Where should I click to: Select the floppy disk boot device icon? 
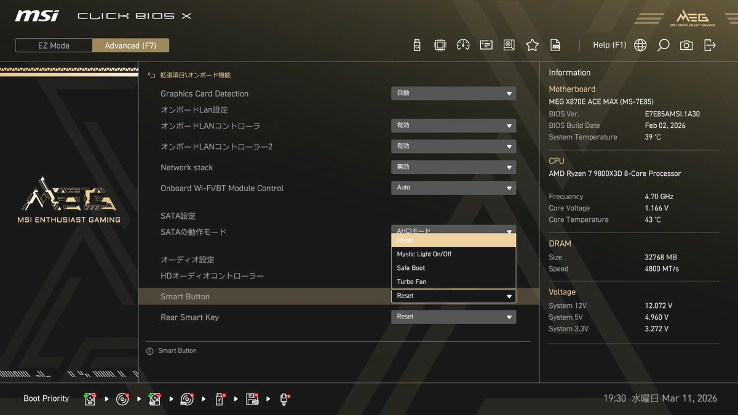(252, 399)
